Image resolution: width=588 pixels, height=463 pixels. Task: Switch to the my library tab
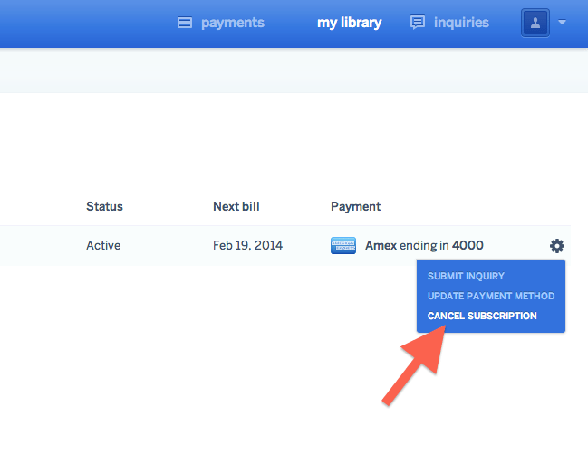point(349,23)
